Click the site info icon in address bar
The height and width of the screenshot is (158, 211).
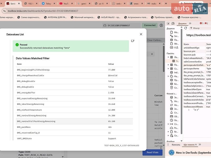4,11
